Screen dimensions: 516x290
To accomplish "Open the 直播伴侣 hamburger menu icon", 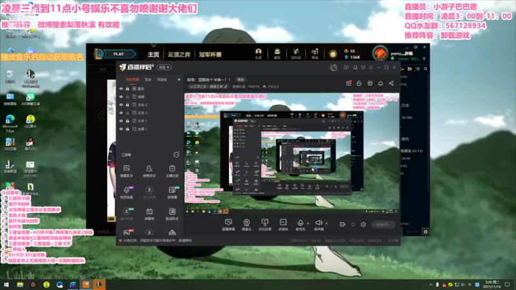I will coord(371,68).
